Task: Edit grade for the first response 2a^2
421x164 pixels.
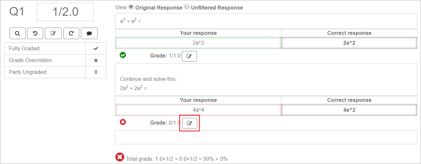Action: click(189, 56)
